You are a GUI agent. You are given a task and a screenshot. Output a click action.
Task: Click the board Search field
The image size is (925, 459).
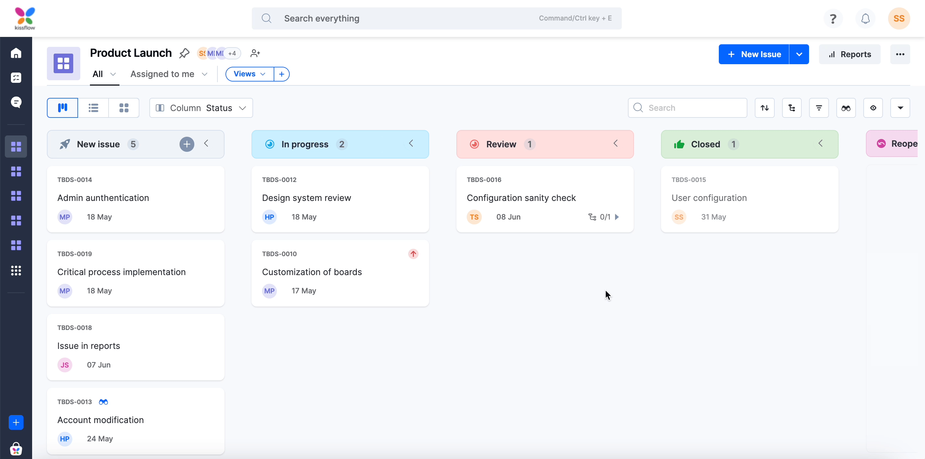click(687, 108)
